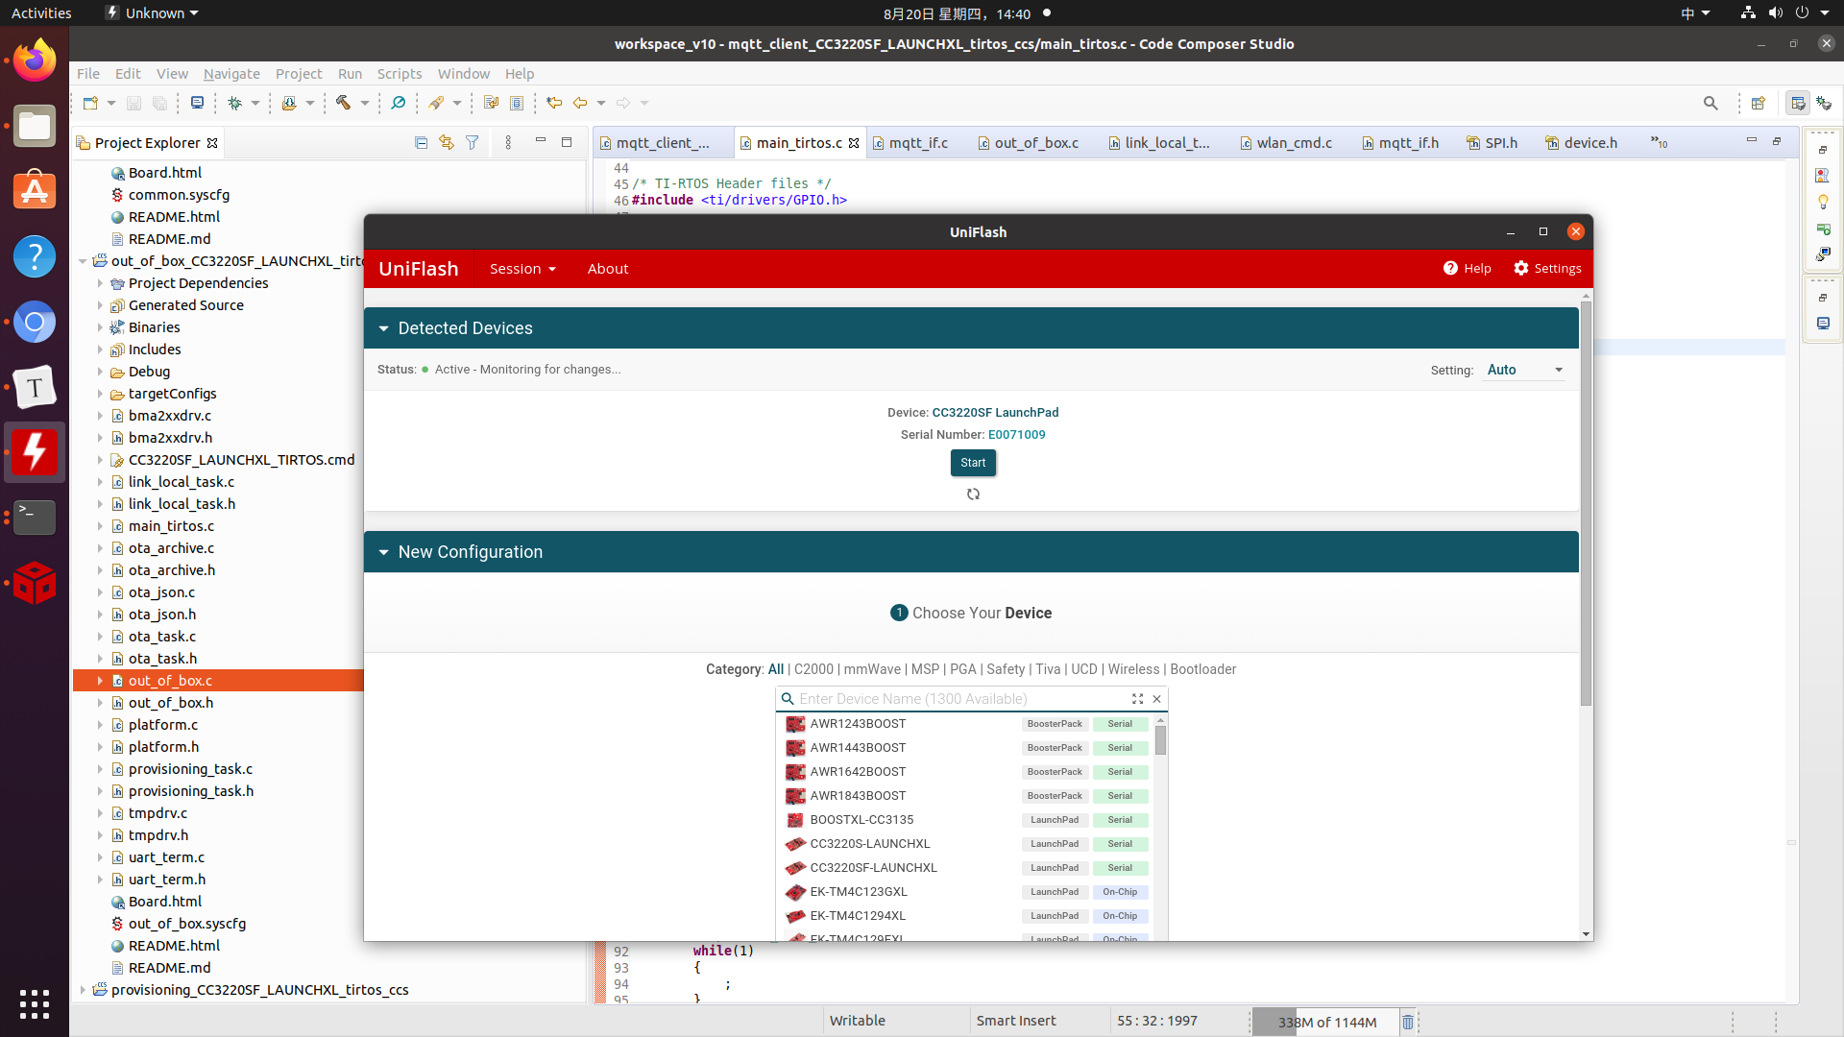This screenshot has height=1037, width=1844.
Task: Collapse all in Project Explorer
Action: pyautogui.click(x=421, y=142)
